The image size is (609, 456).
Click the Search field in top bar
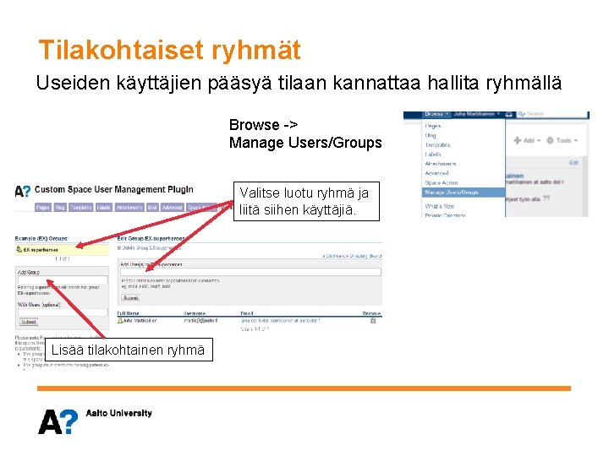pyautogui.click(x=553, y=114)
